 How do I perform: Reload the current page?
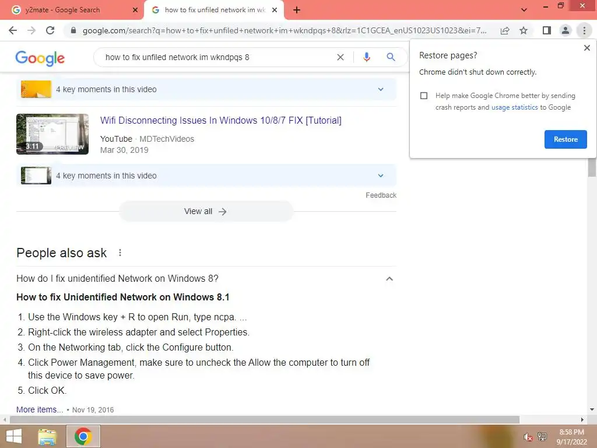(x=50, y=30)
